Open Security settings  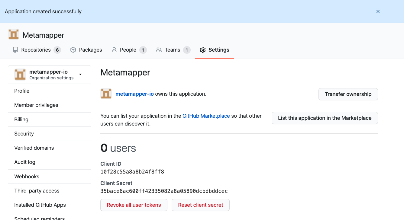point(50,134)
